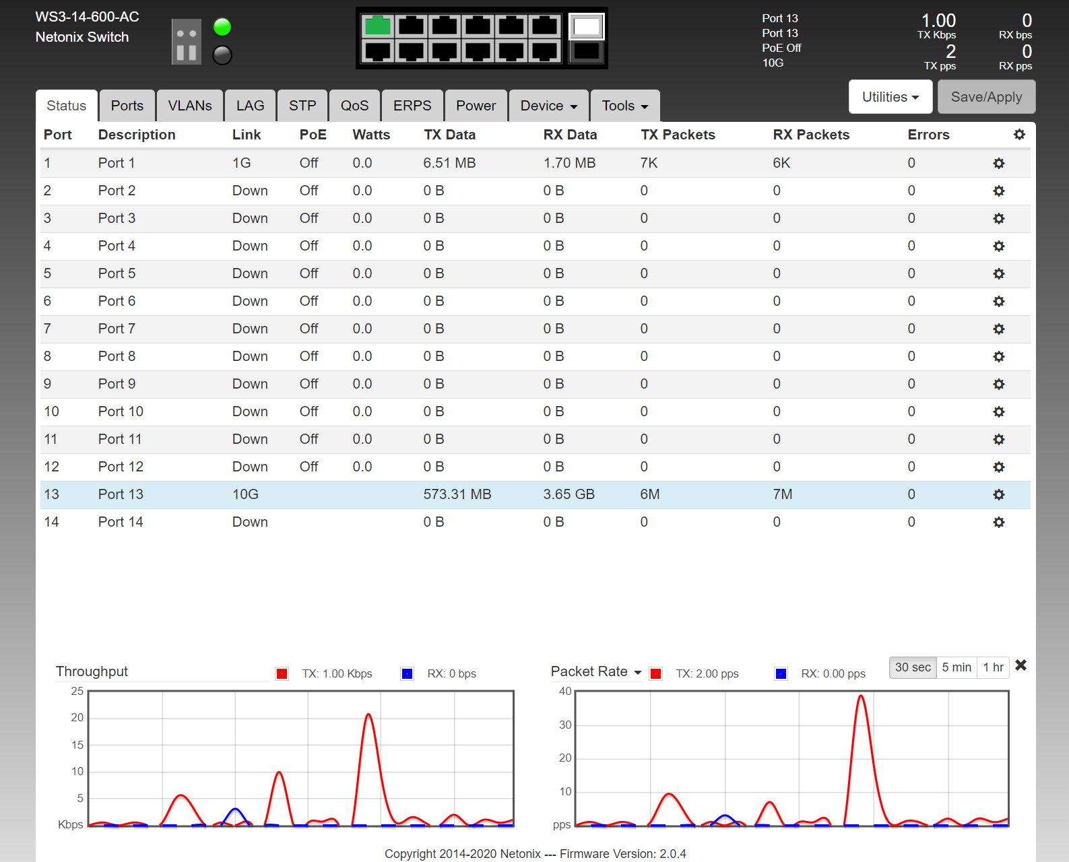Viewport: 1069px width, 862px height.
Task: Click the green port 1 icon in switch diagram
Action: tap(377, 26)
